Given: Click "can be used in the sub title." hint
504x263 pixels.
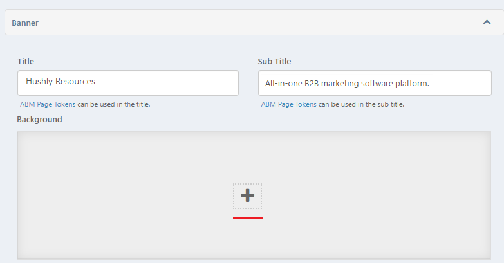Looking at the screenshot, I should tap(361, 104).
